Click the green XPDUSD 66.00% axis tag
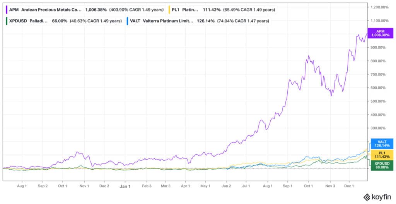This screenshot has height=204, width=396. 382,165
